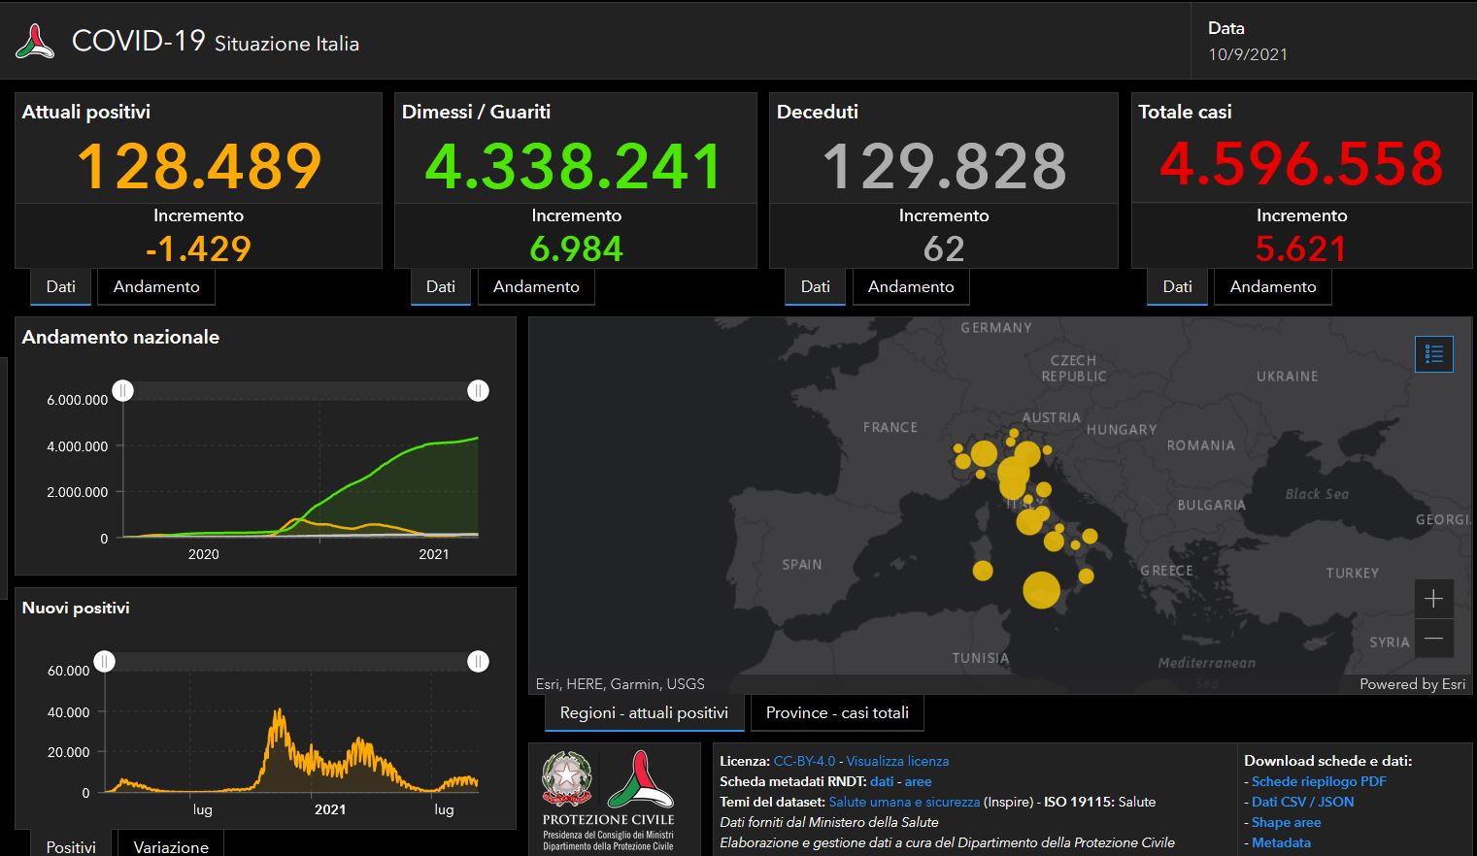Click the large yellow bubble over Sicily
This screenshot has height=856, width=1477.
[x=1041, y=590]
